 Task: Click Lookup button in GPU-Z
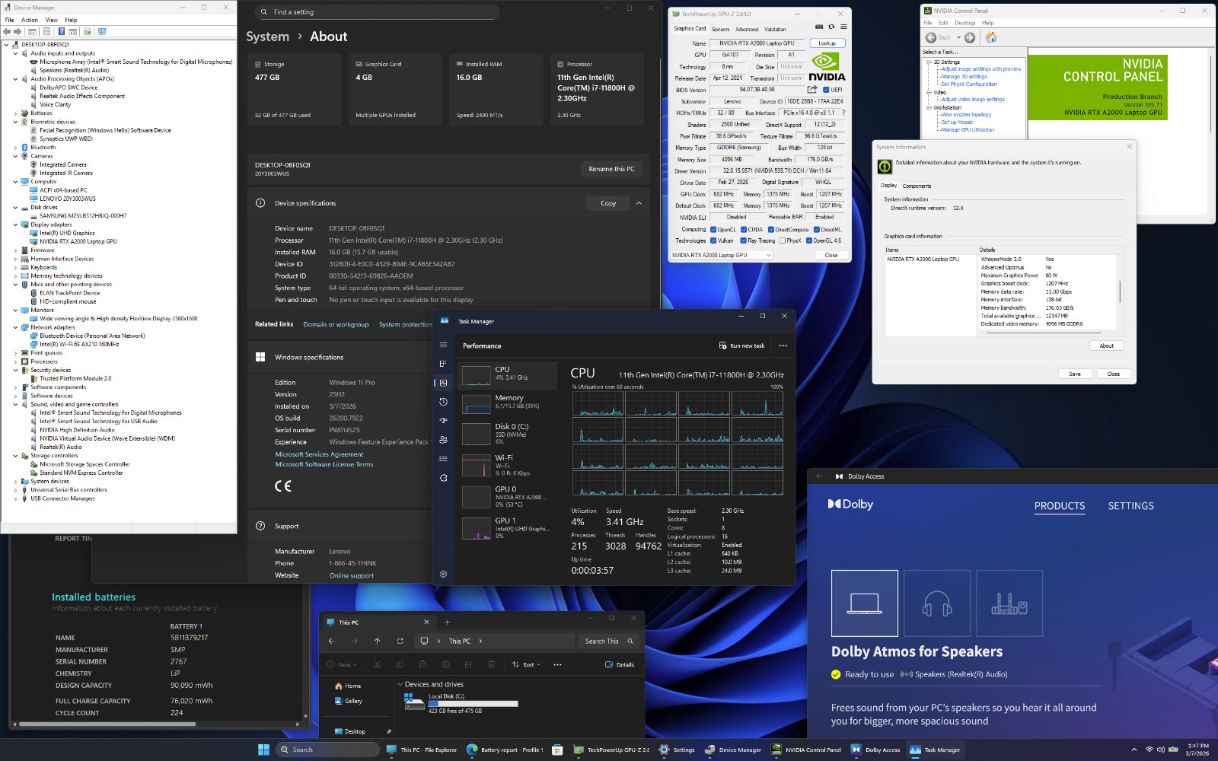coord(827,43)
